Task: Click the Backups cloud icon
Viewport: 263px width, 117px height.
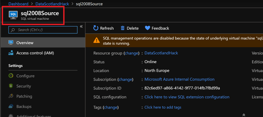Action: click(x=11, y=106)
